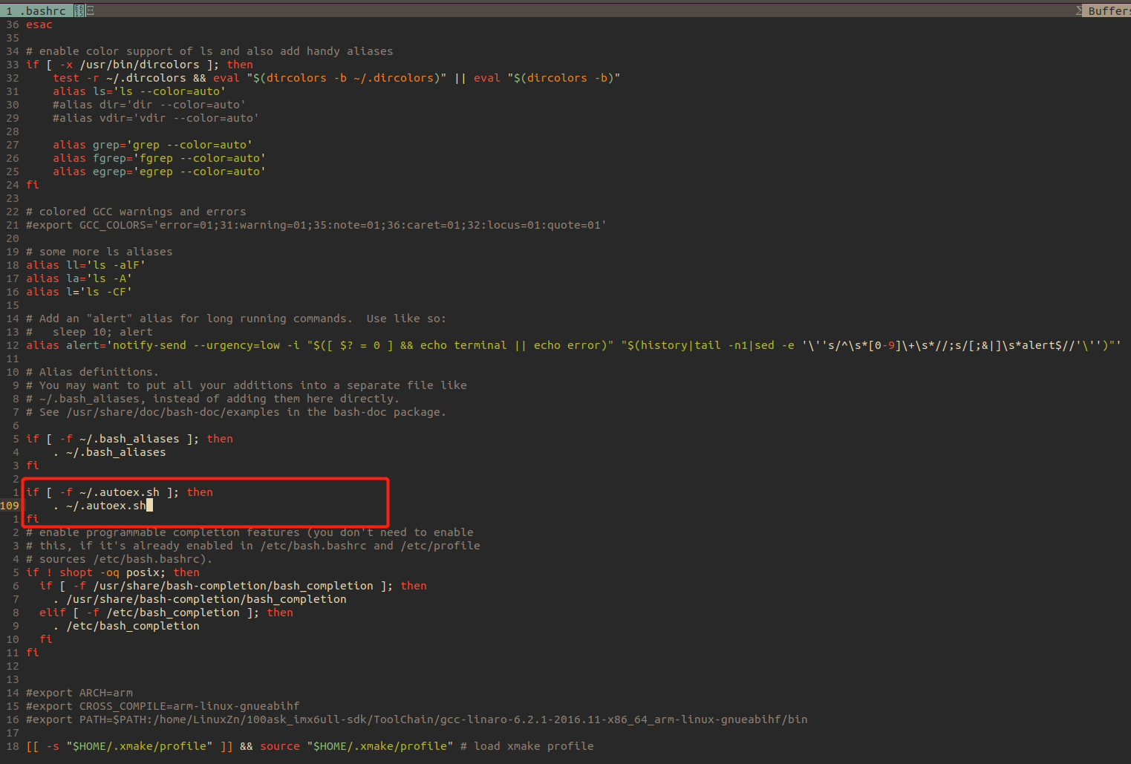Click the Buffers label in the tabline
1131x764 pixels.
pyautogui.click(x=1109, y=10)
